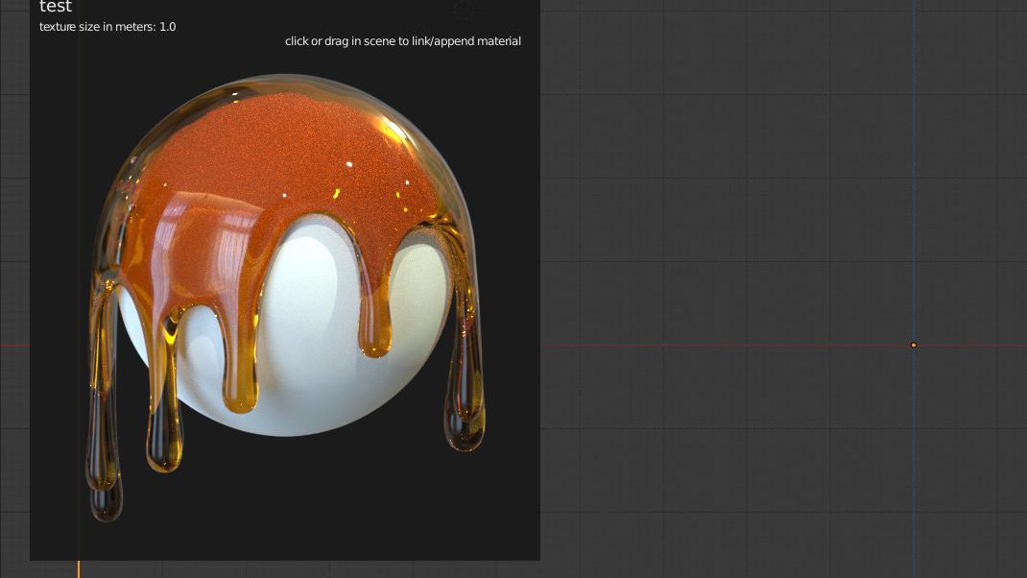Click the 'click or drag in scene' hint text
This screenshot has width=1027, height=578.
[403, 41]
